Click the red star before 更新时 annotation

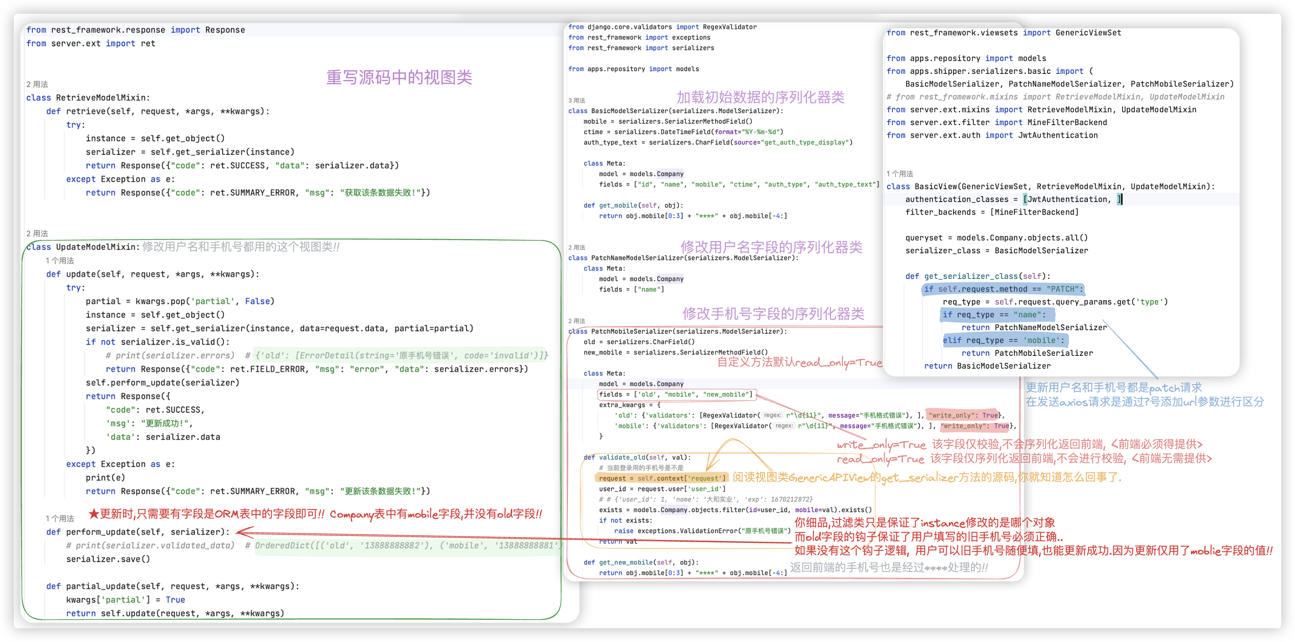93,514
